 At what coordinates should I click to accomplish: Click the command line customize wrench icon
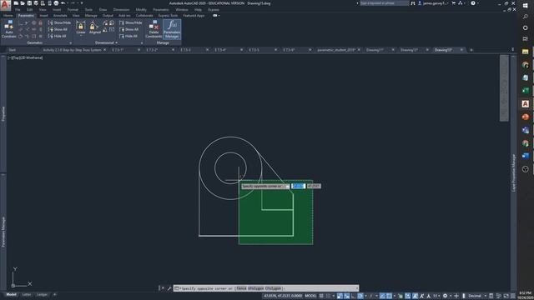tap(169, 288)
